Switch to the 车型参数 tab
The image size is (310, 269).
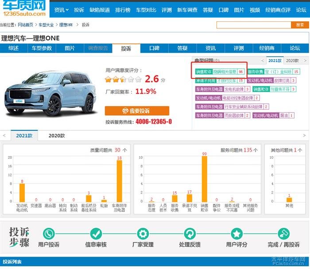[x=42, y=48]
